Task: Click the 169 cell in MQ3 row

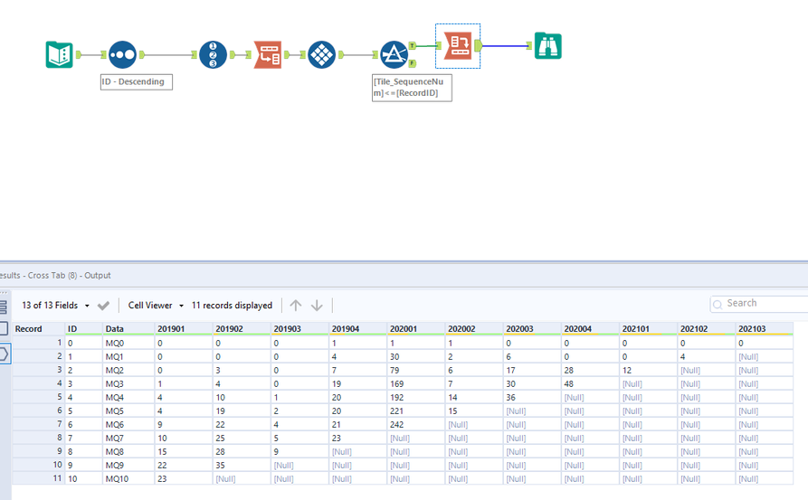Action: click(x=416, y=383)
